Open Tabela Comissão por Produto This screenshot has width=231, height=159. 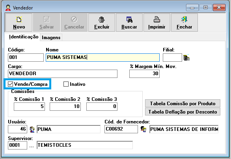(x=183, y=104)
